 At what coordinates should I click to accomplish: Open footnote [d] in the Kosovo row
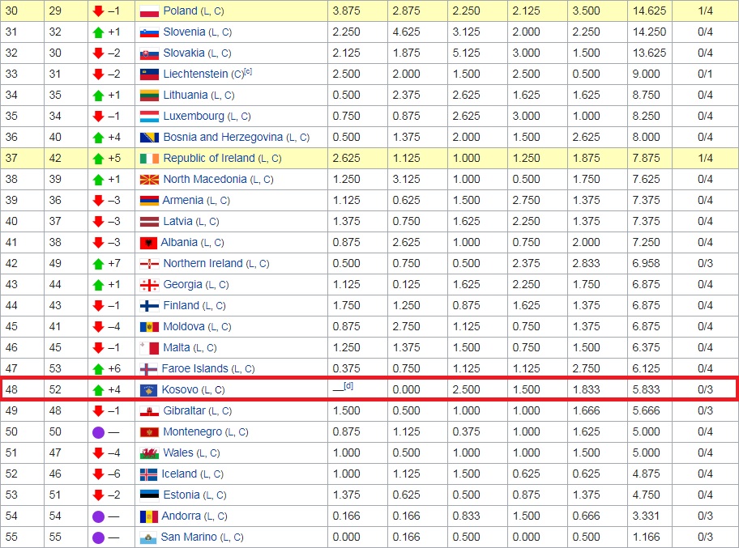tap(348, 386)
